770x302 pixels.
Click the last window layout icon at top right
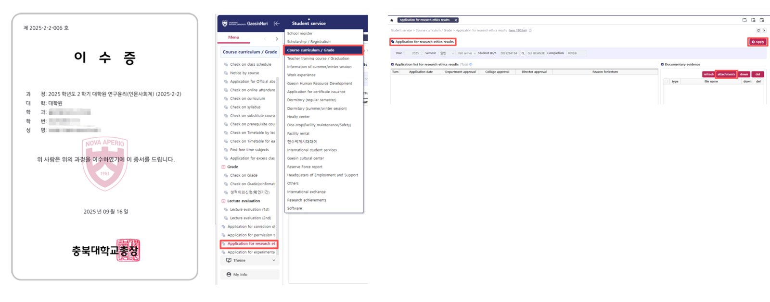pyautogui.click(x=762, y=20)
